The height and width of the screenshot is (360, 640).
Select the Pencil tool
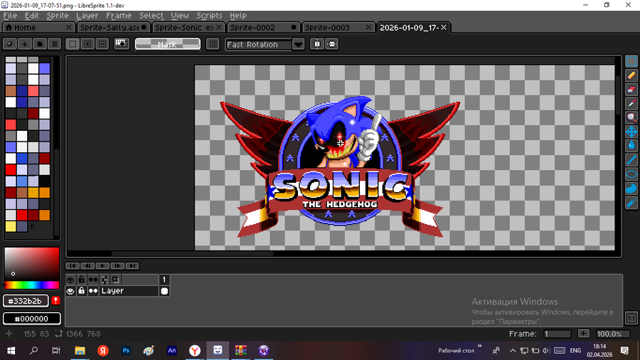pos(631,75)
